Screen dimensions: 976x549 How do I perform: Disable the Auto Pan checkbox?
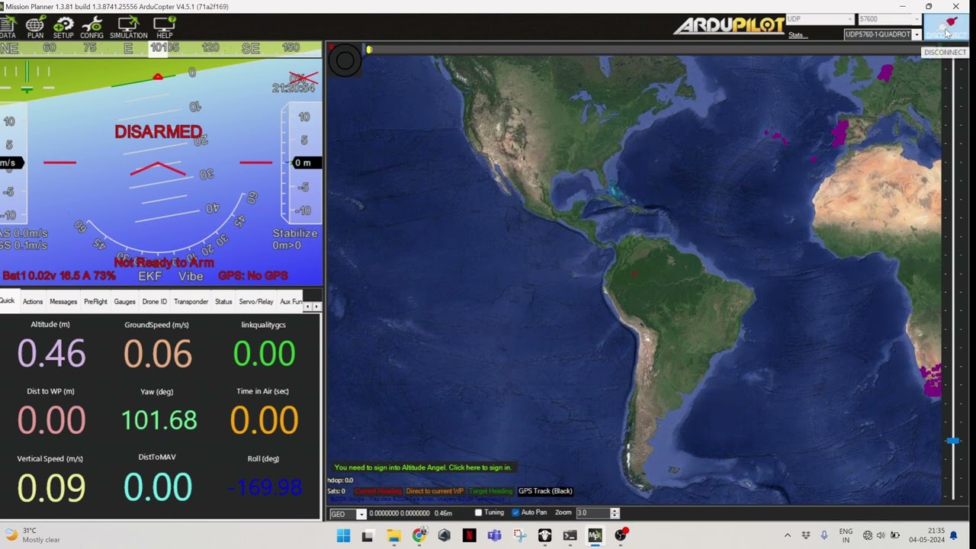pos(515,512)
